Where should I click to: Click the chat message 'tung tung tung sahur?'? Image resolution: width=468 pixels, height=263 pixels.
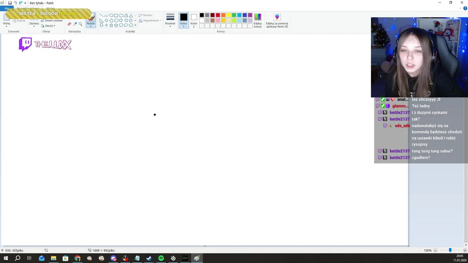[x=432, y=151]
